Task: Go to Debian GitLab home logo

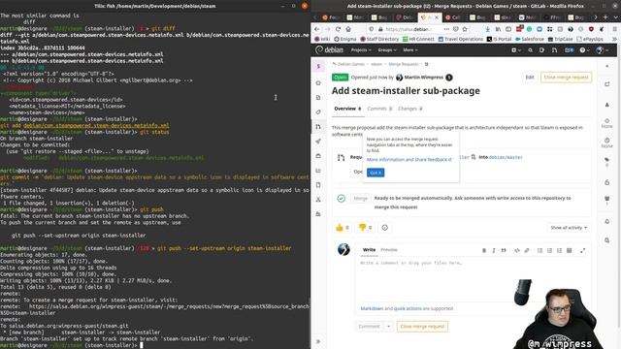Action: (x=329, y=49)
